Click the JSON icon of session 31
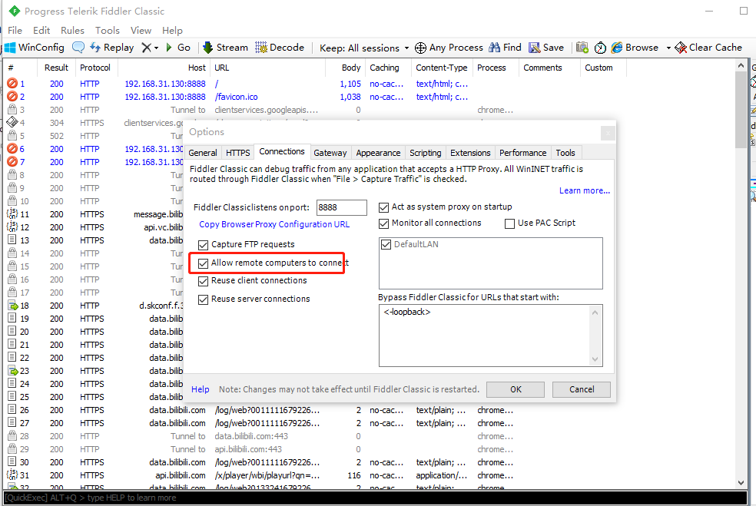 (12, 475)
